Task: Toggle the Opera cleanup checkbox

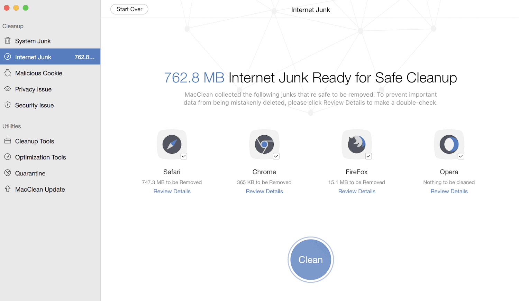Action: (x=461, y=156)
